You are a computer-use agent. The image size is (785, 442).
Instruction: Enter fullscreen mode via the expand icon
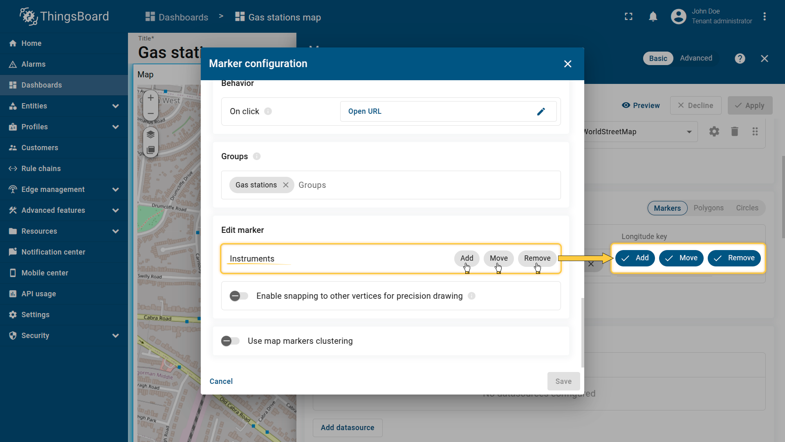pos(628,17)
